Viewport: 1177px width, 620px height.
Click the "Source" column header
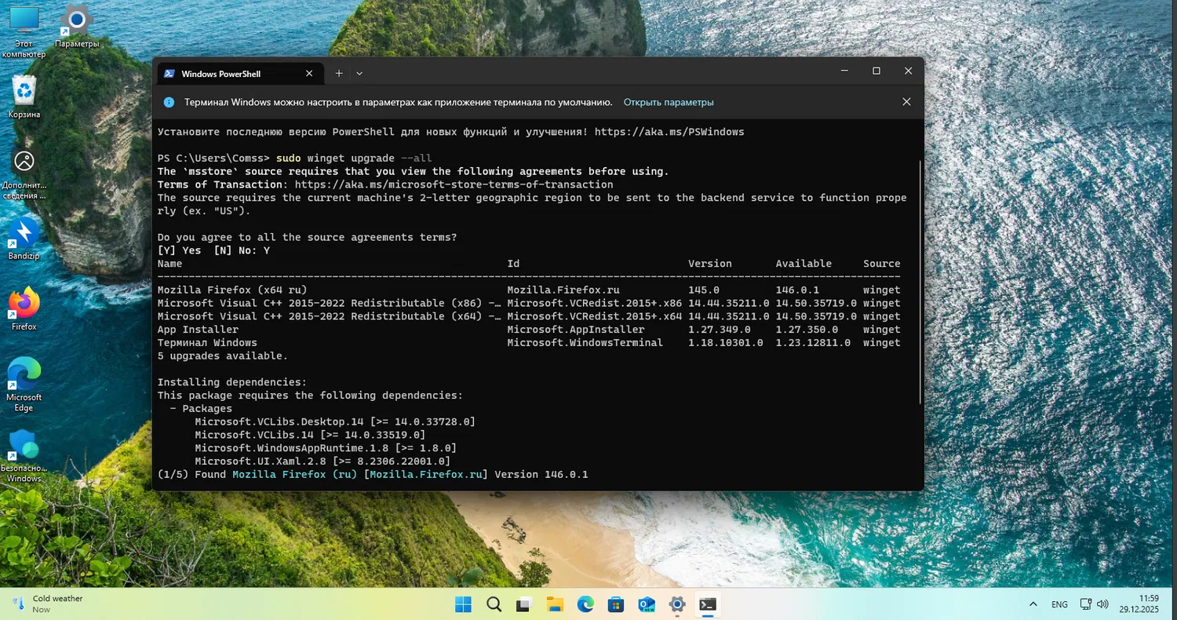tap(882, 264)
